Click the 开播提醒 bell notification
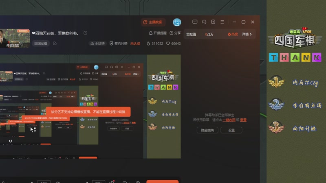Screen dimensions: 326x183 (158, 33)
